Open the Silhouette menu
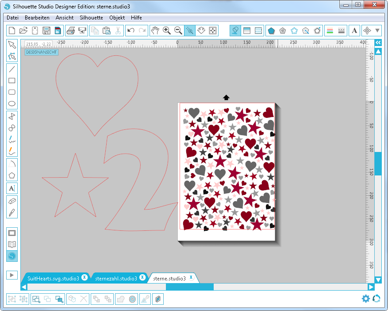 (91, 18)
